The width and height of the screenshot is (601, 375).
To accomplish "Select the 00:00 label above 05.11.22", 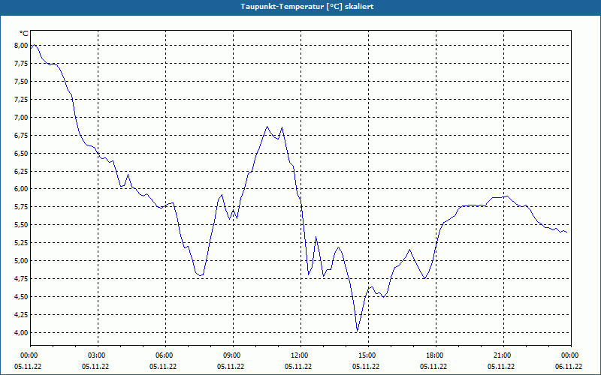I will pos(30,355).
